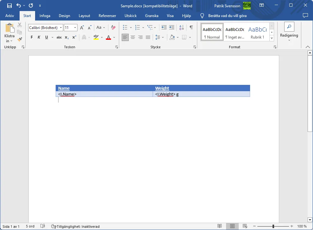Adjust the zoom slider handle
The width and height of the screenshot is (313, 230).
pyautogui.click(x=273, y=226)
